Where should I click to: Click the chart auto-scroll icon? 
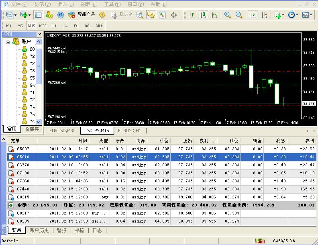(x=253, y=15)
